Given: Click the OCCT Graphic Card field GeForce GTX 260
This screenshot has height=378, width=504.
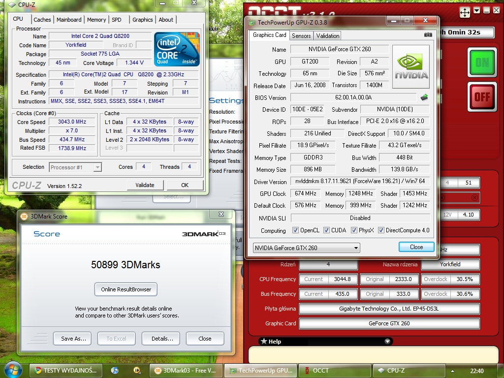Looking at the screenshot, I should [x=389, y=323].
